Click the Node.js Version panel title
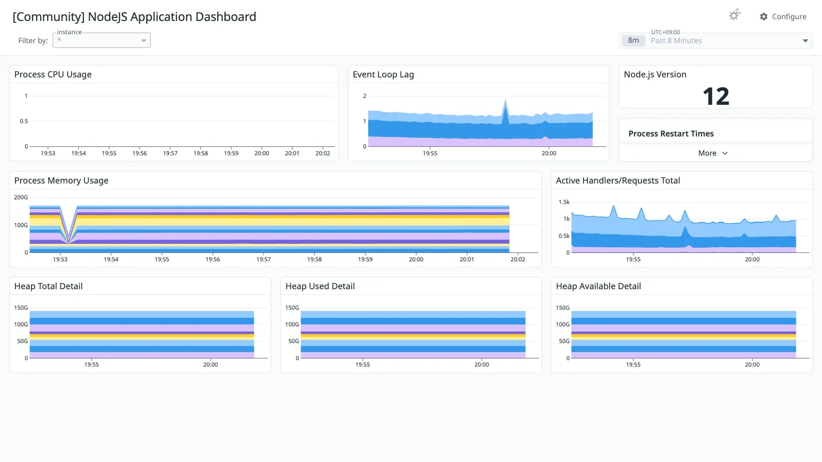The width and height of the screenshot is (822, 462). (655, 74)
